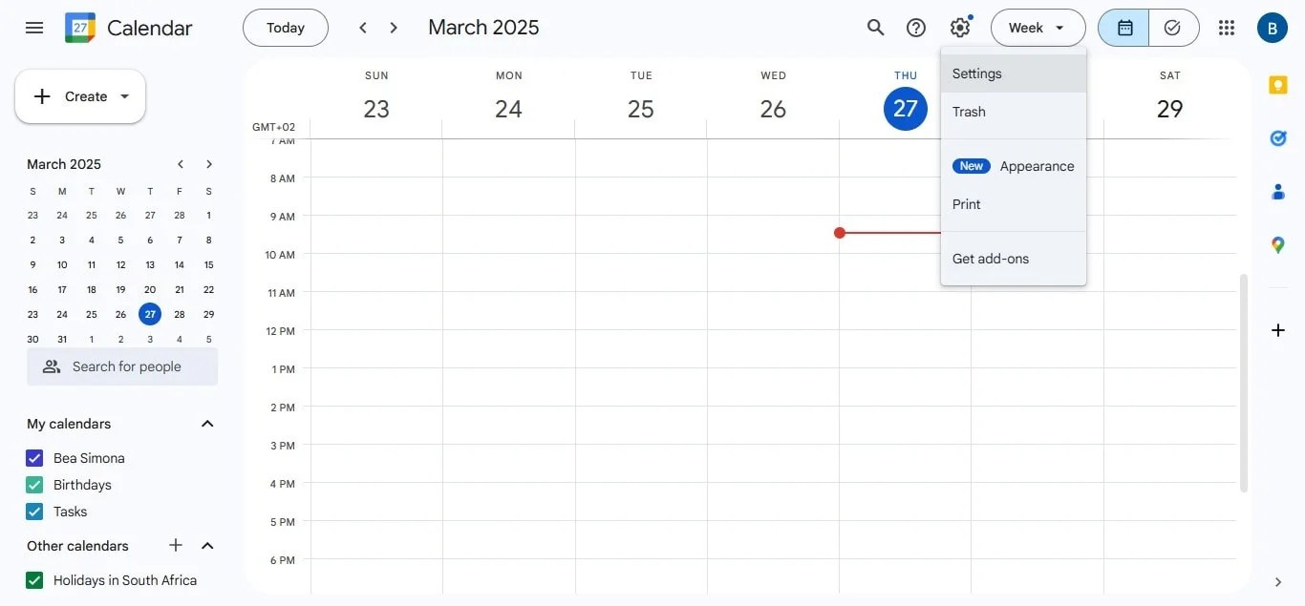Image resolution: width=1305 pixels, height=606 pixels.
Task: Open Contacts side panel icon
Action: point(1278,192)
